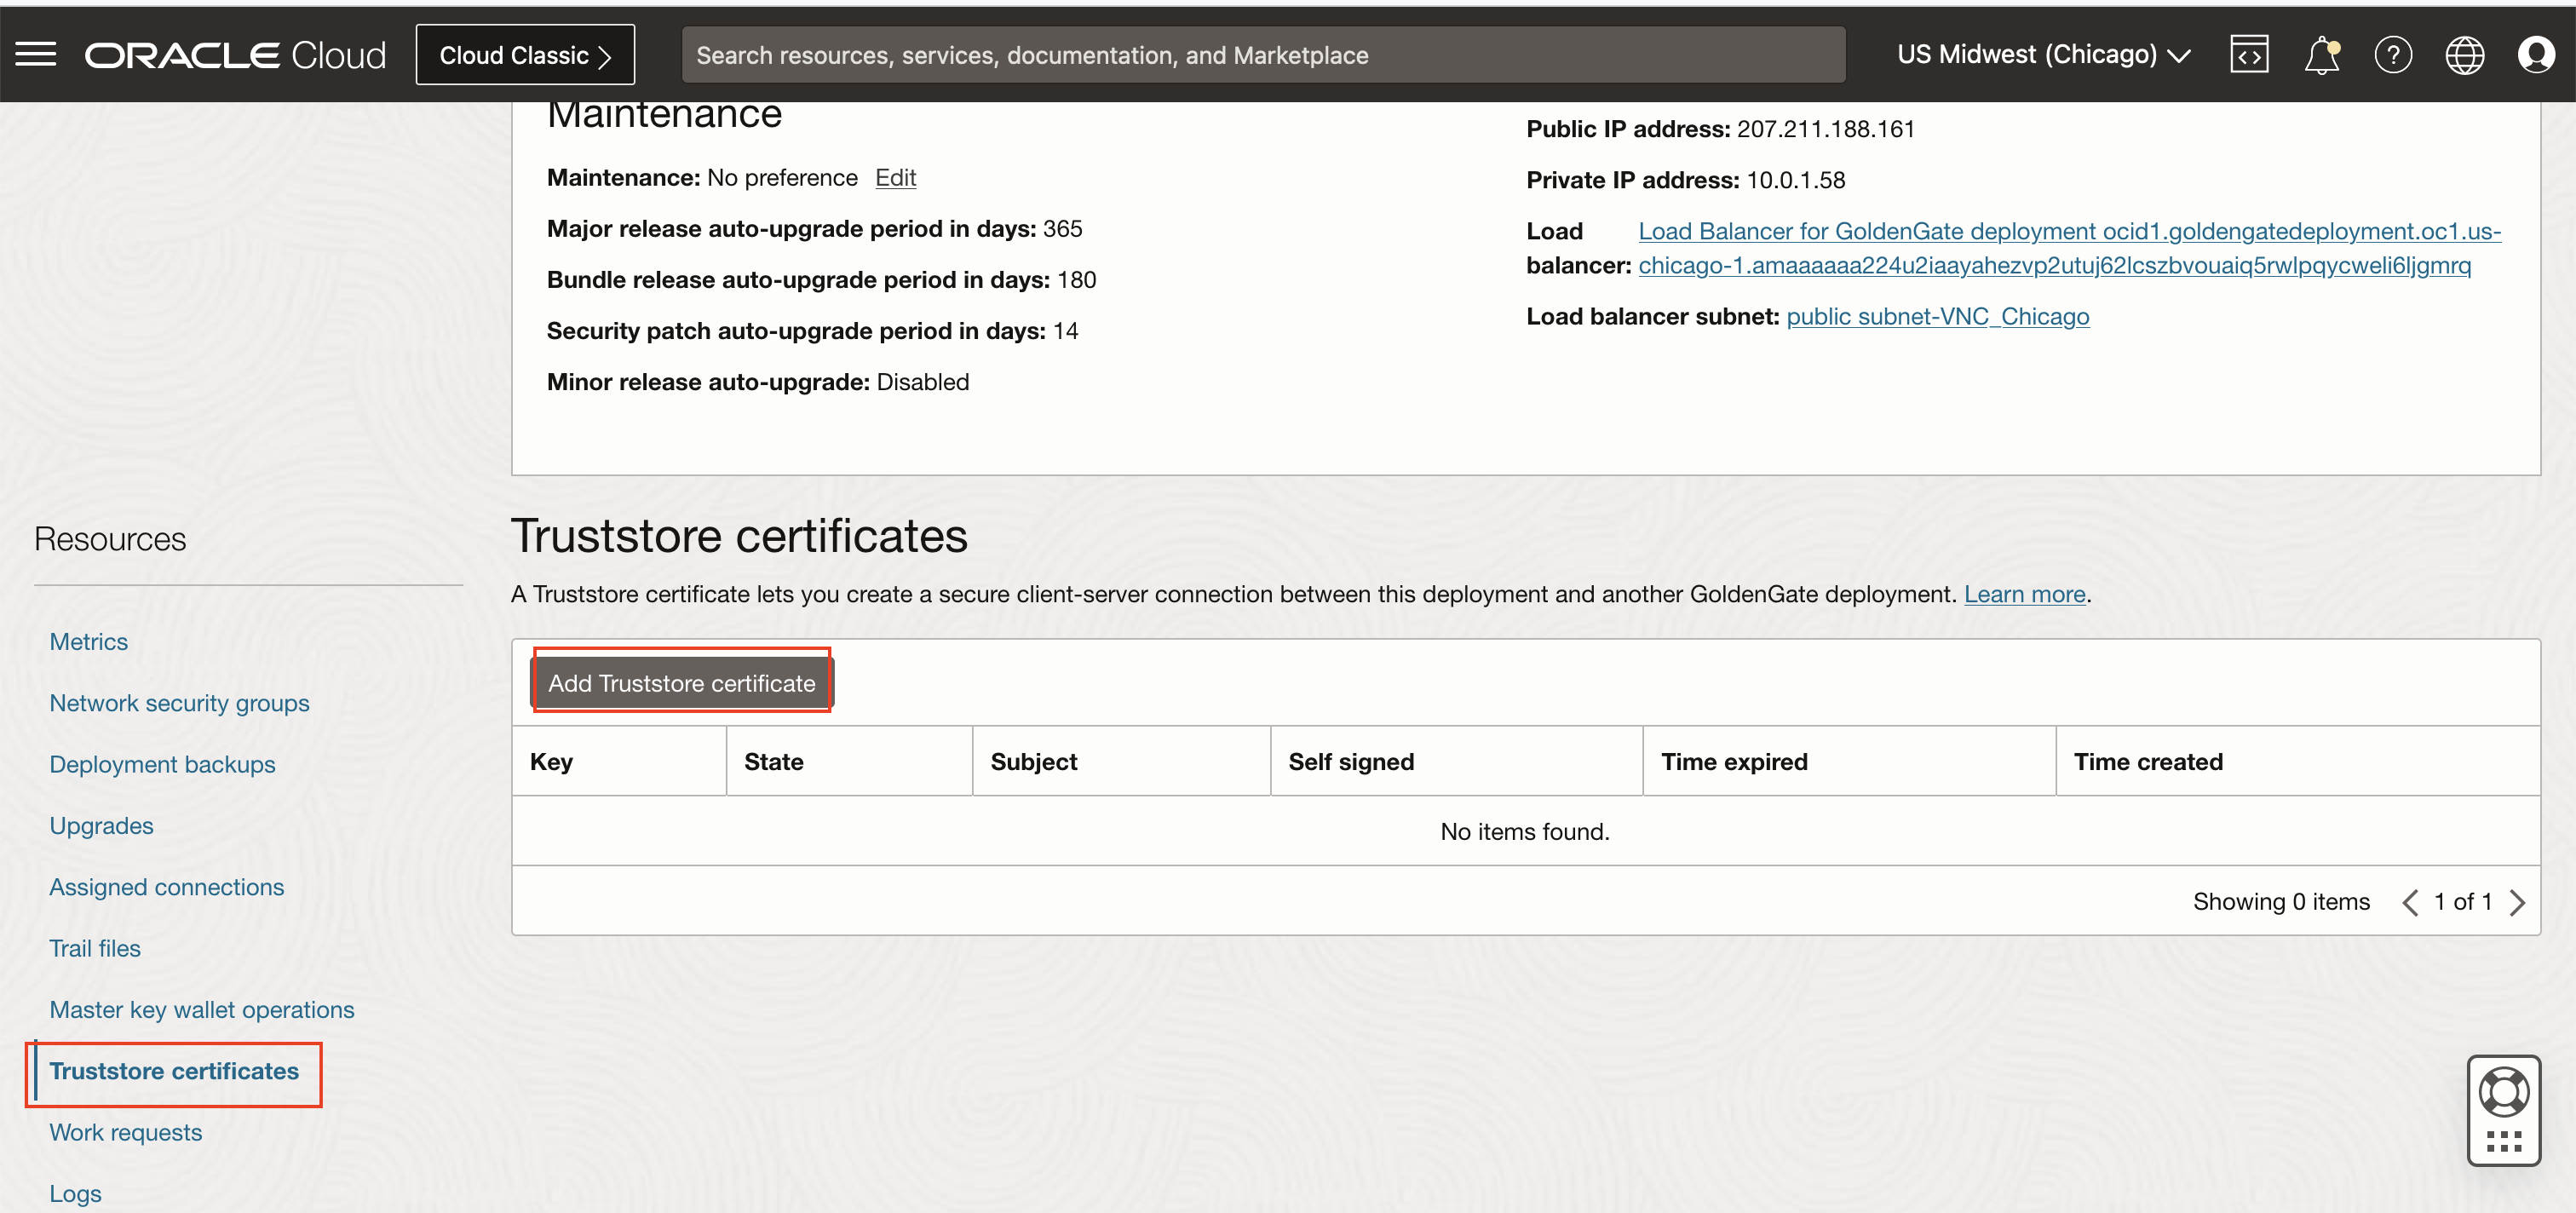
Task: Open the language globe icon
Action: tap(2464, 55)
